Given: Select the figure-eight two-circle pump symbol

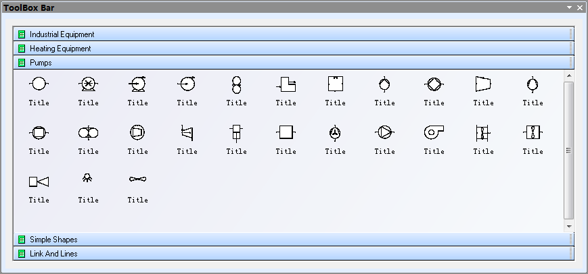Looking at the screenshot, I should [x=236, y=84].
